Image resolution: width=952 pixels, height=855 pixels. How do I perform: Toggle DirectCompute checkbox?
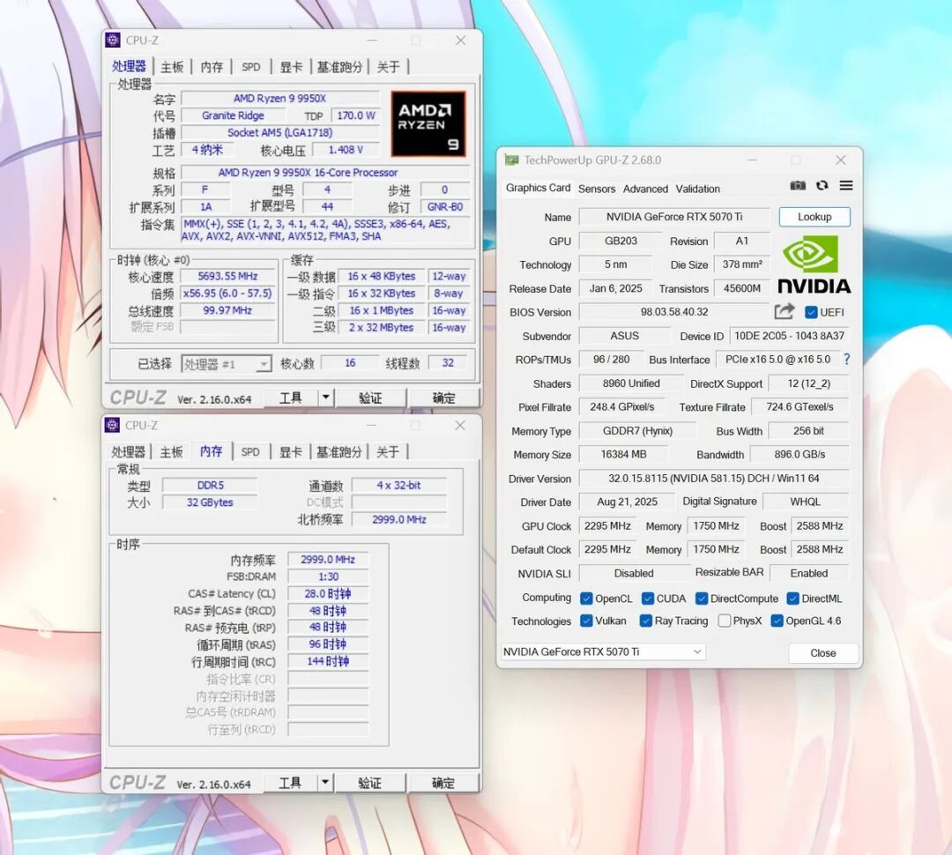(702, 598)
